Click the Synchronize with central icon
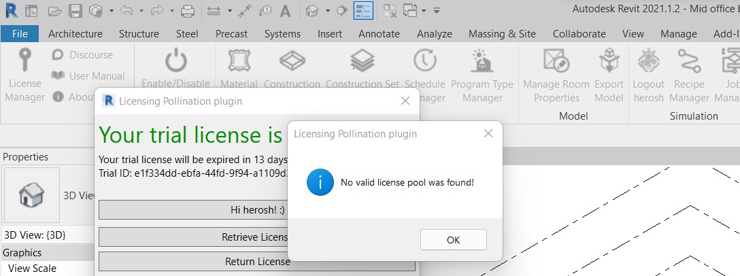 click(97, 11)
